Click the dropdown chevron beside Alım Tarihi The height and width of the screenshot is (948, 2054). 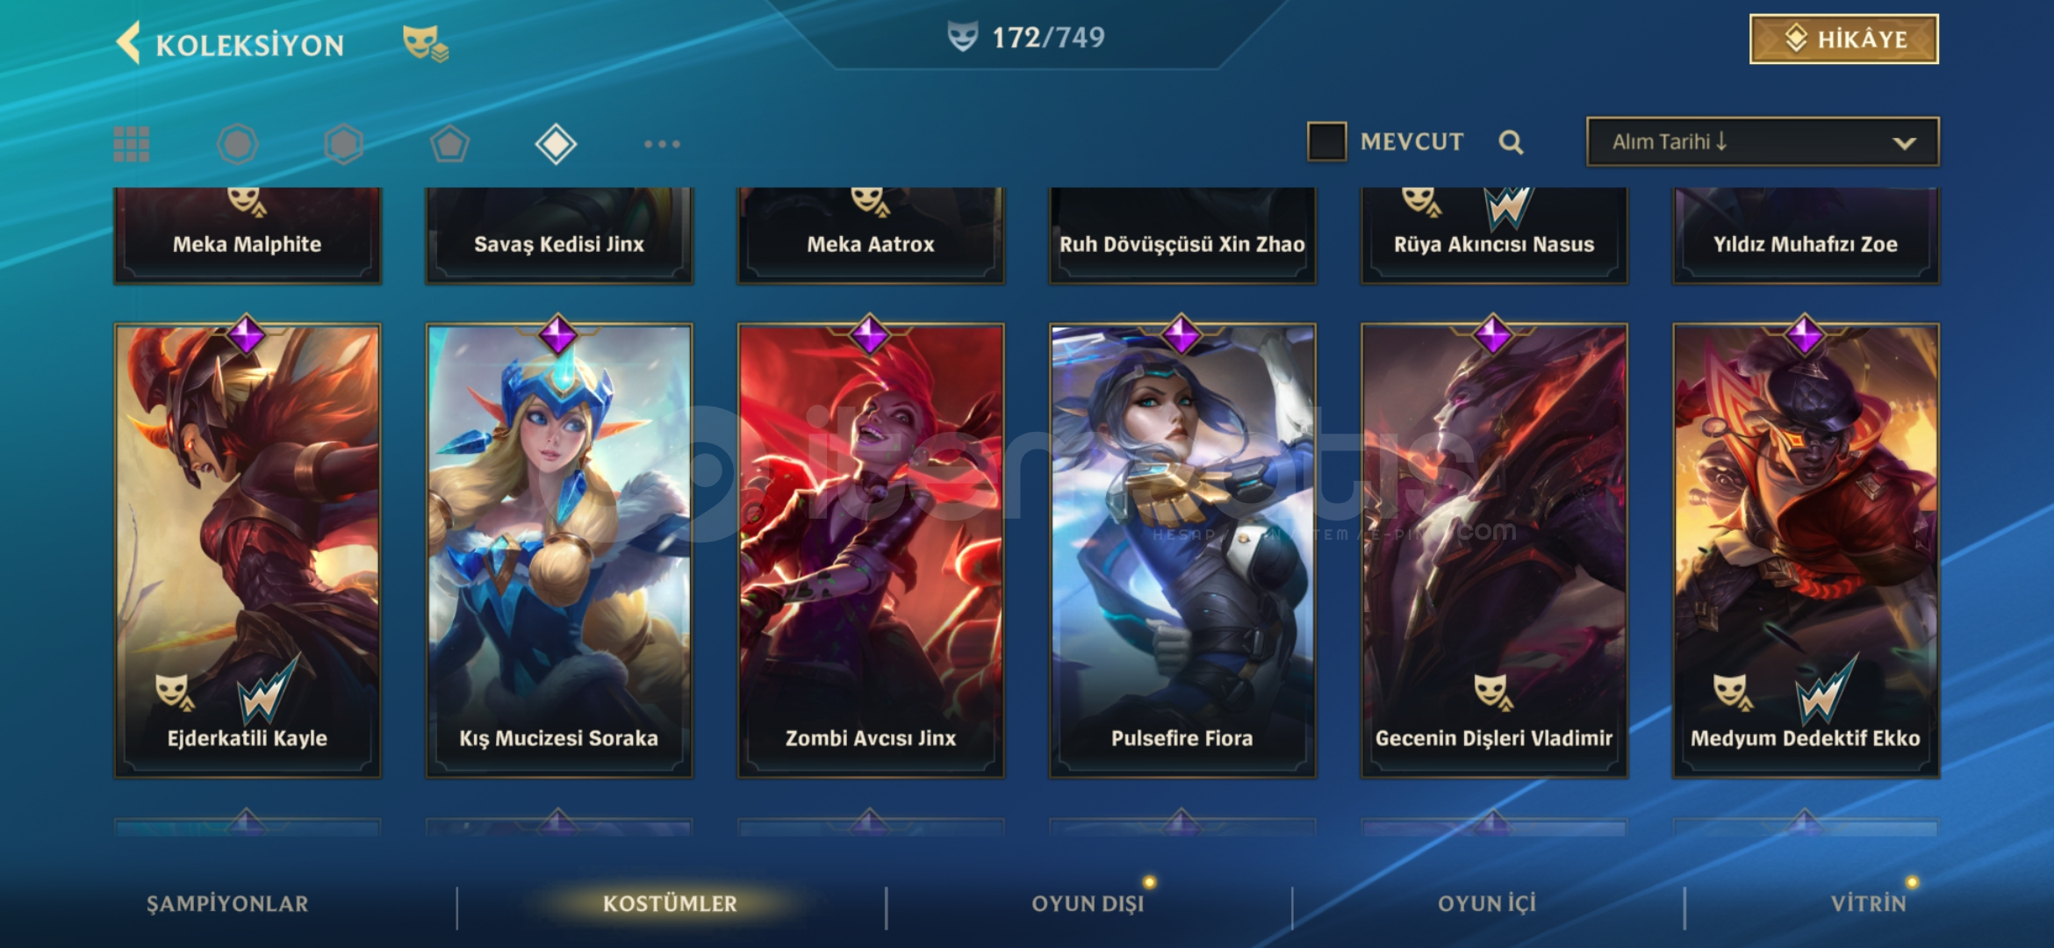point(1904,143)
